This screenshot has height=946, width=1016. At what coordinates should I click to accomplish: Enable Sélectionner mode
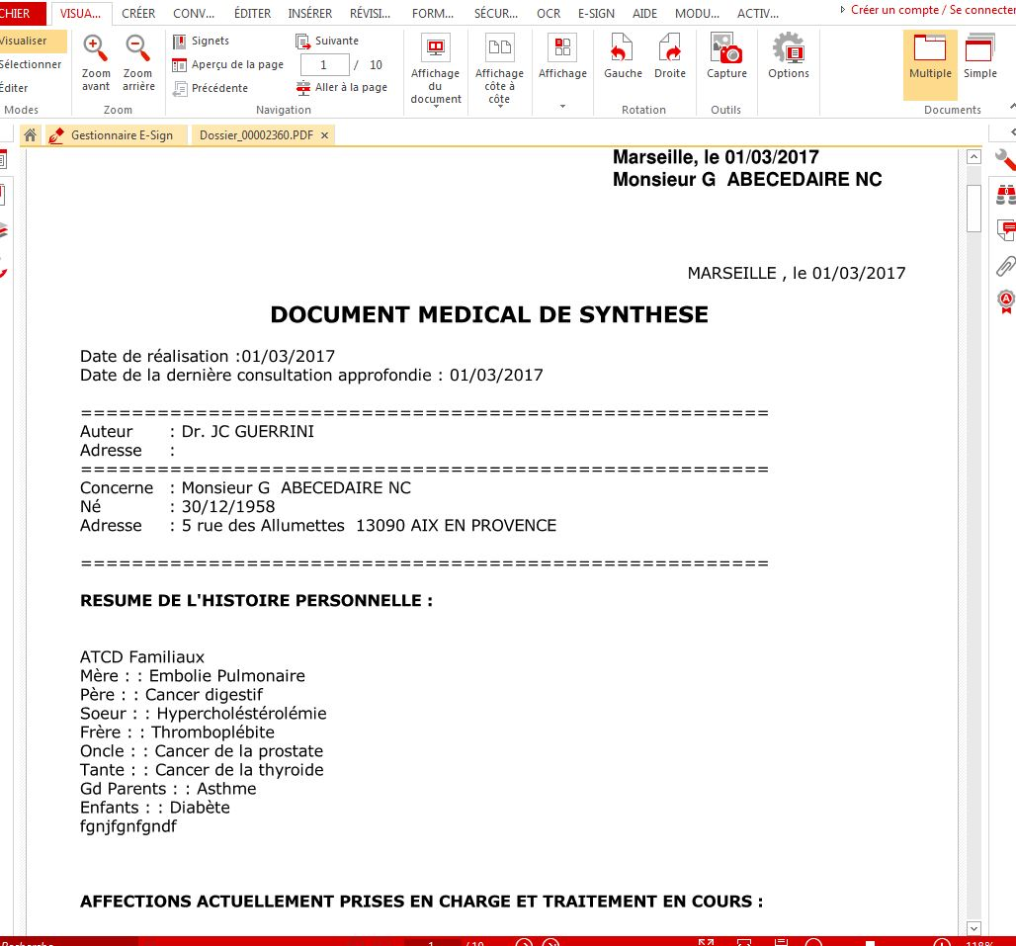click(x=31, y=64)
